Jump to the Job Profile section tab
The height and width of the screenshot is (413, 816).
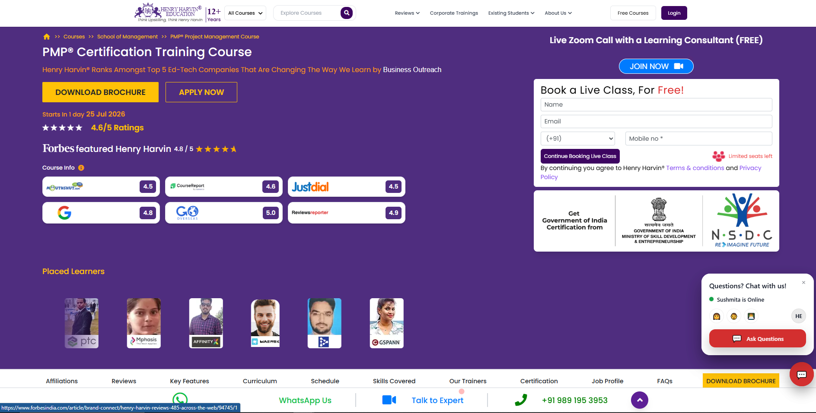click(x=607, y=381)
